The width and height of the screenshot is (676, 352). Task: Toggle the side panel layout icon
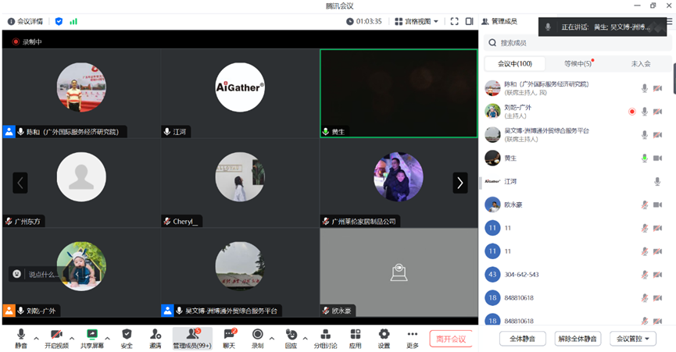coord(469,21)
